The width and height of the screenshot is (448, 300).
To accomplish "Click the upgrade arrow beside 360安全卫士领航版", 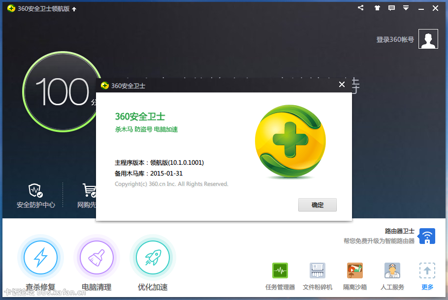I will (74, 9).
